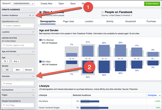Click the plus icon in the Country field
The width and height of the screenshot is (162, 110).
point(4,45)
